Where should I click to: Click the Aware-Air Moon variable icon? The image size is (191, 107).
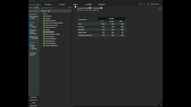point(44,27)
